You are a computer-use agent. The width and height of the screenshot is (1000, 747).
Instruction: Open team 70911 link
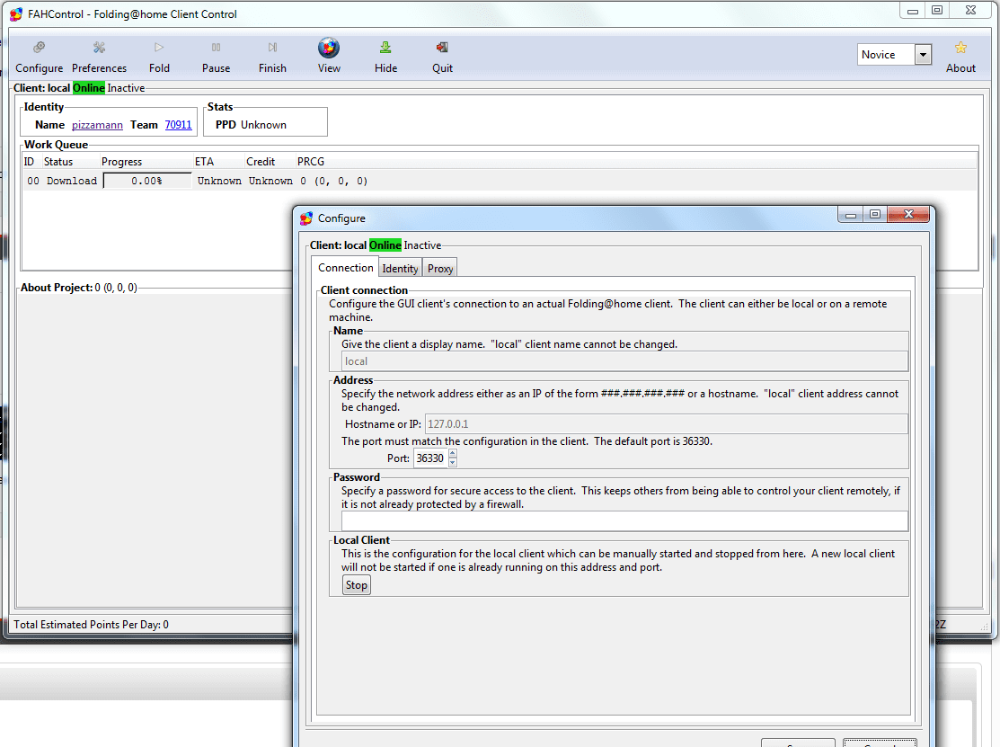point(178,125)
